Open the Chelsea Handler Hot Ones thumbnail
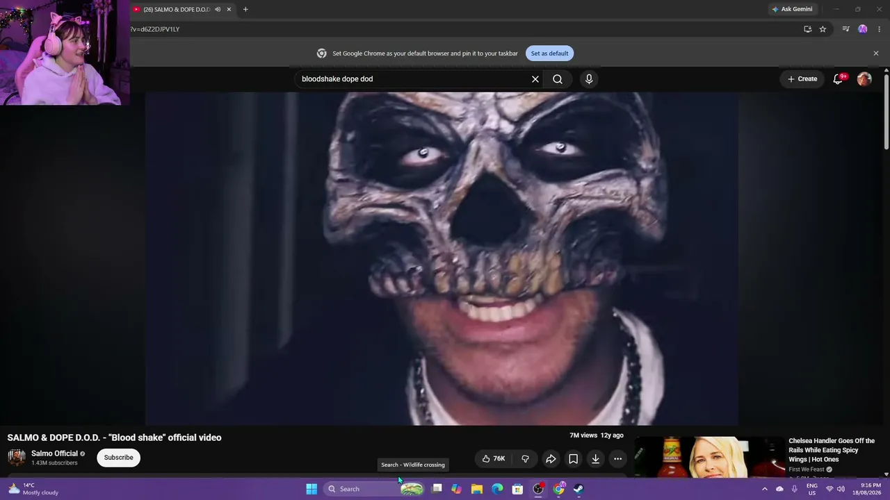Image resolution: width=890 pixels, height=500 pixels. coord(709,457)
